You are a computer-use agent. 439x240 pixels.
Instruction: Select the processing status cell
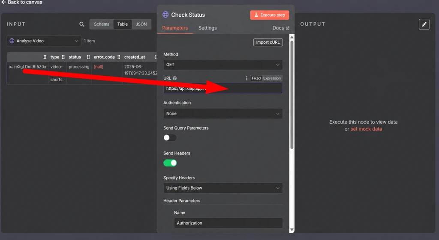[x=79, y=67]
